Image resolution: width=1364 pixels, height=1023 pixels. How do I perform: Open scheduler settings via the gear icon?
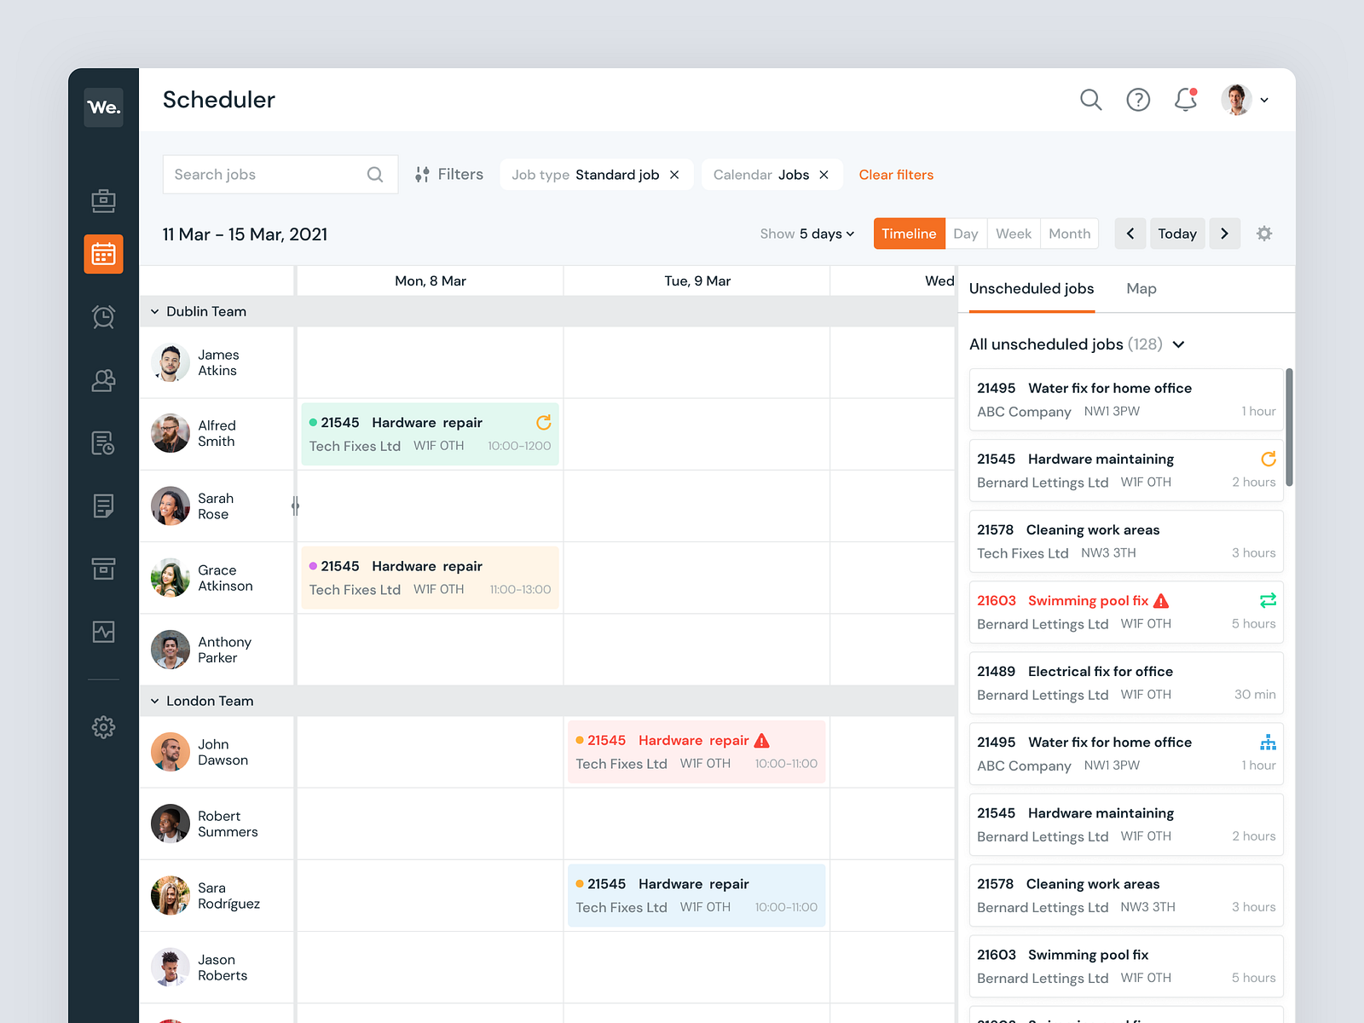(1264, 234)
